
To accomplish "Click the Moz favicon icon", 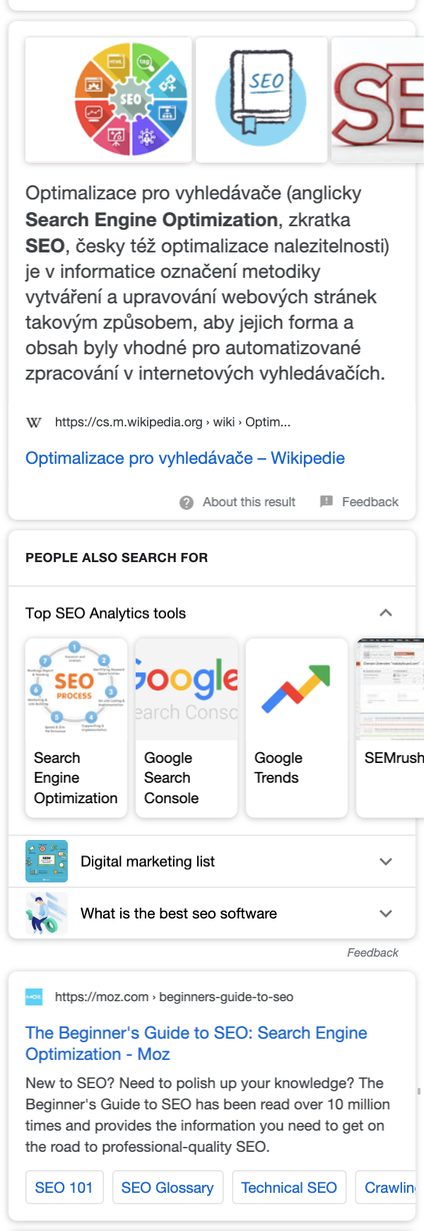I will tap(34, 997).
